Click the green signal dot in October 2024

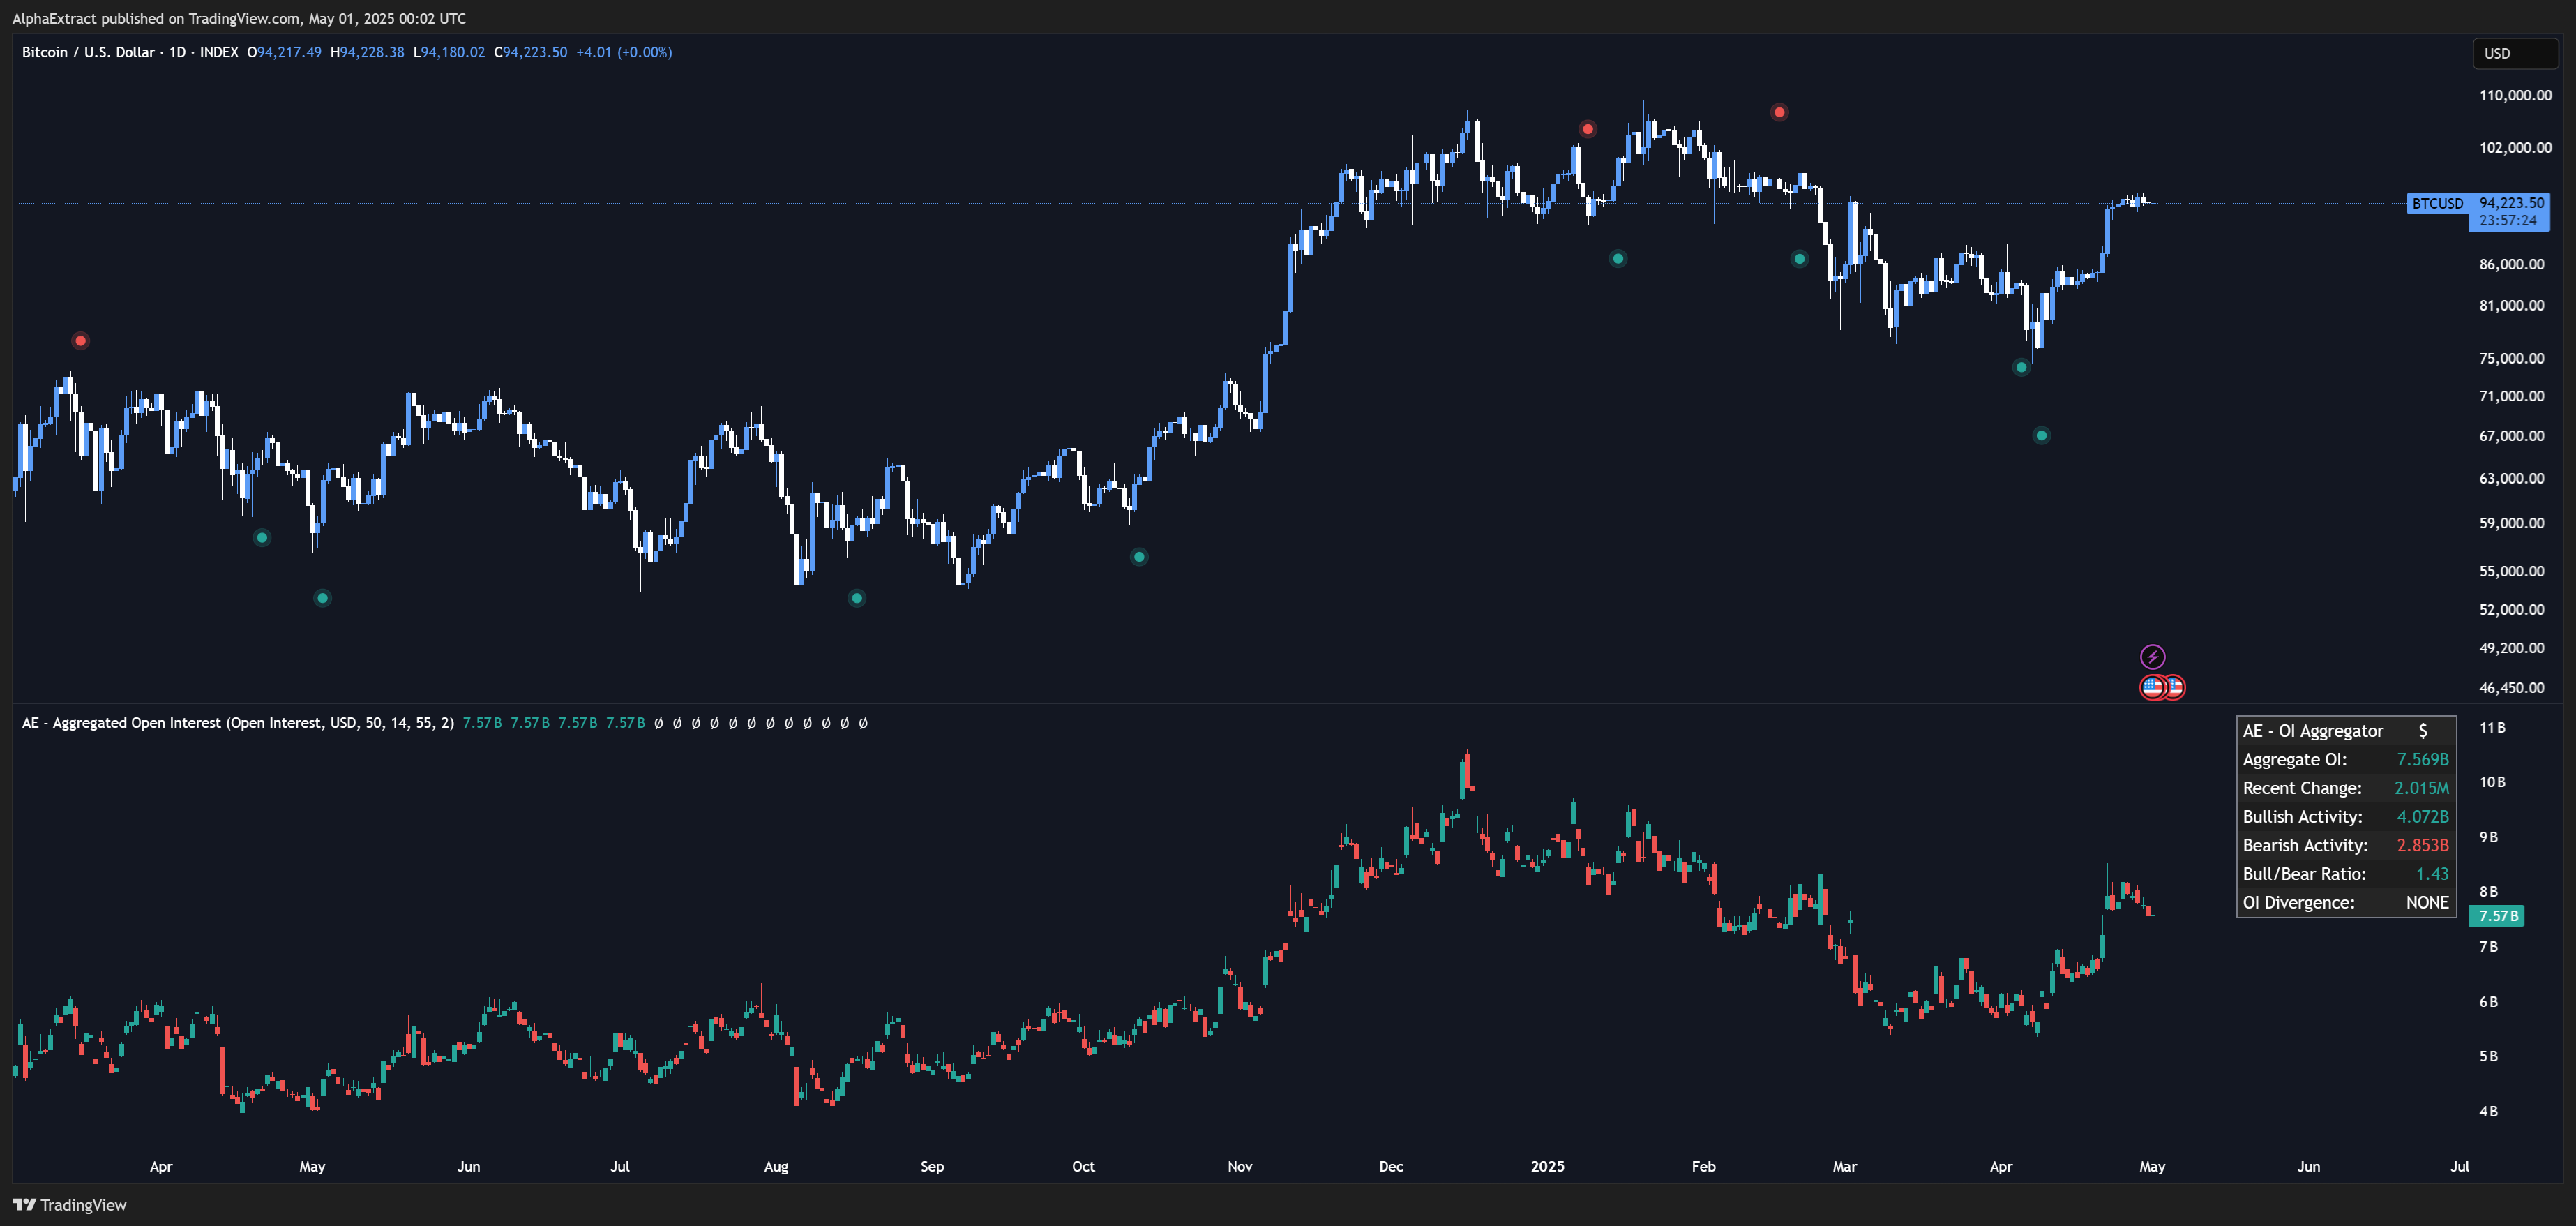coord(1139,557)
